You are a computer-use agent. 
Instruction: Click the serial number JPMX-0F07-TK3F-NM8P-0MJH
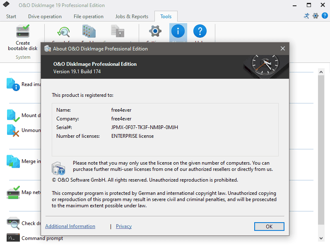[145, 127]
